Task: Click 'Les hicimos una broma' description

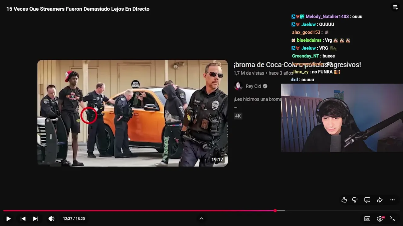Action: click(x=258, y=99)
